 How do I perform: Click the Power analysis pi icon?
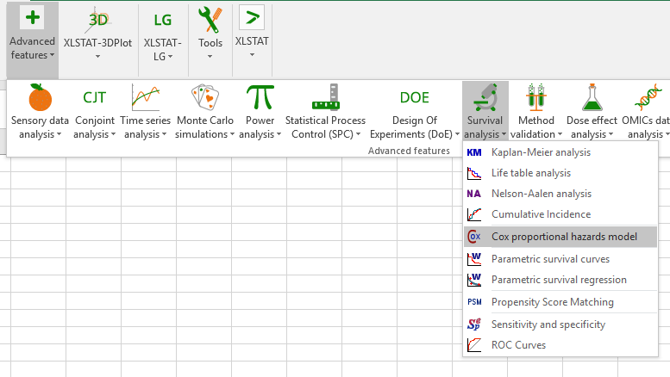point(260,97)
